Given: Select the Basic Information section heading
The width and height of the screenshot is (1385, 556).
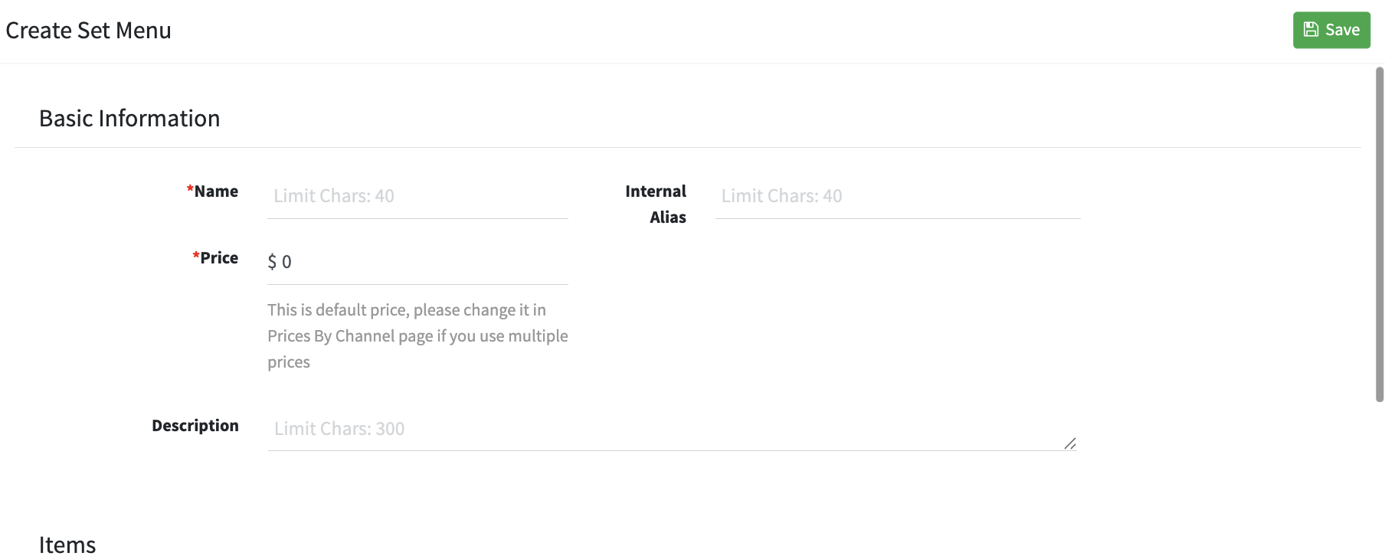Looking at the screenshot, I should [129, 119].
